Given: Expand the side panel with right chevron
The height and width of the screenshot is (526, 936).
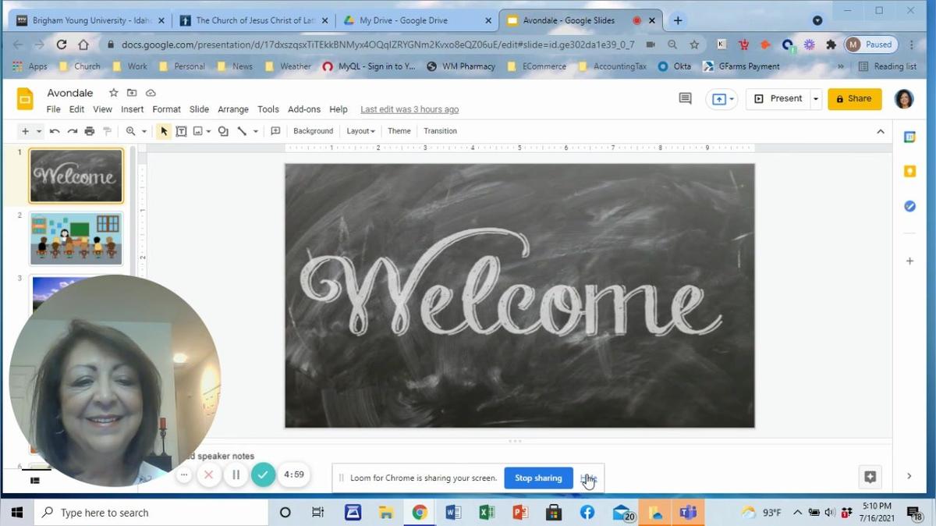Looking at the screenshot, I should pos(909,476).
